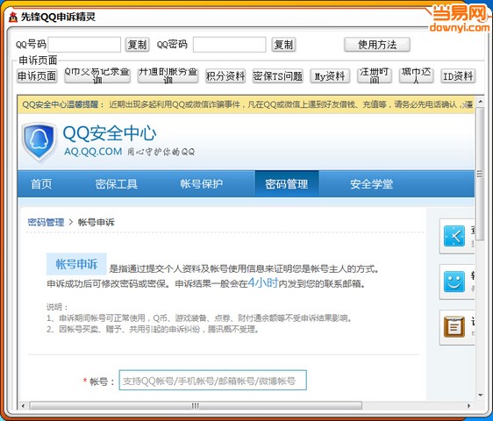493x421 pixels.
Task: Open the 密保工具 navigation tab
Action: point(117,184)
